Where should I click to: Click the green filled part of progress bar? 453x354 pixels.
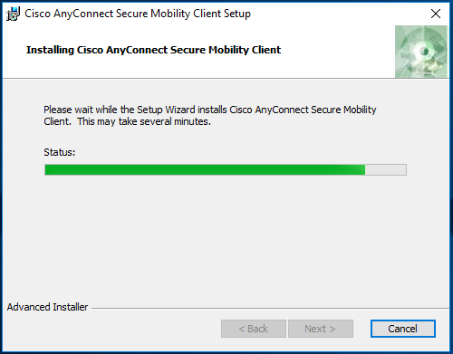tap(205, 169)
